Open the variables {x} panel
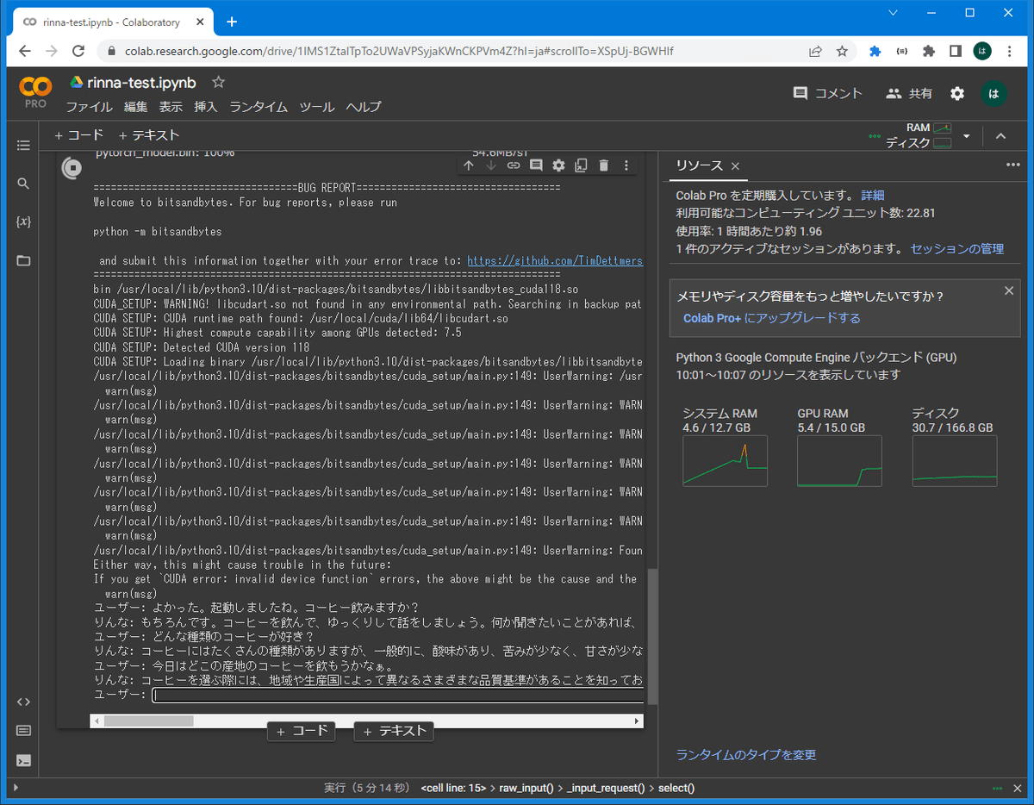This screenshot has width=1034, height=805. [23, 222]
